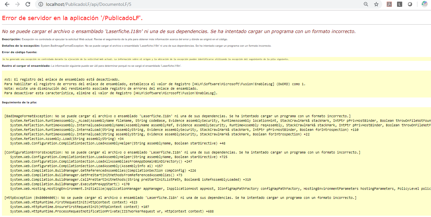
Task: Click the italic Laserfiche.I18n error message
Action: pos(179,31)
